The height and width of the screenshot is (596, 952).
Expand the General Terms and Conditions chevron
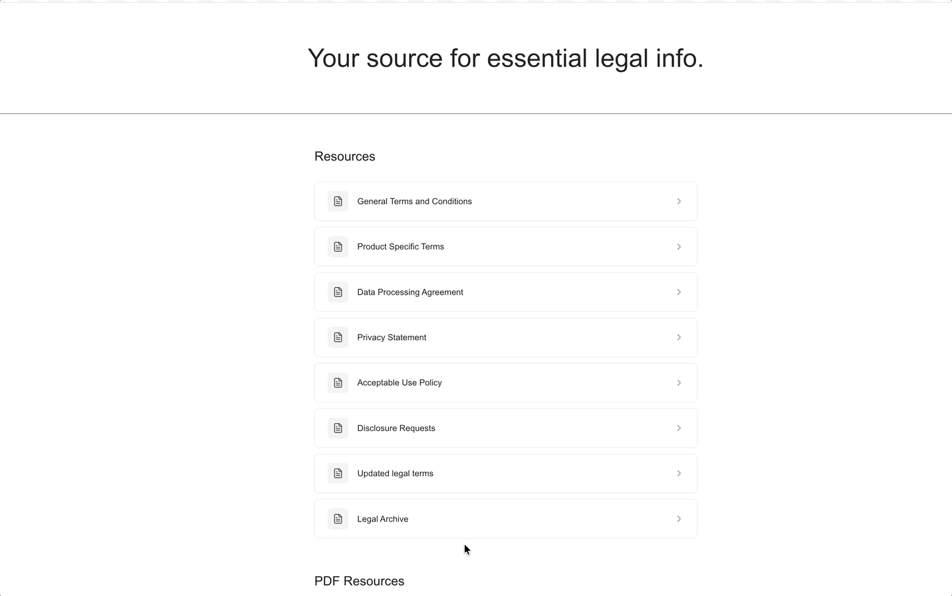click(x=679, y=201)
